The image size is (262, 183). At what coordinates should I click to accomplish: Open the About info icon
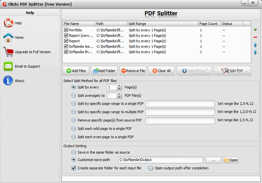8,81
